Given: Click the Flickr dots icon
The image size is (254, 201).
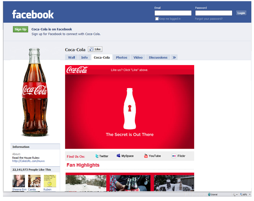Looking at the screenshot, I should [x=174, y=156].
